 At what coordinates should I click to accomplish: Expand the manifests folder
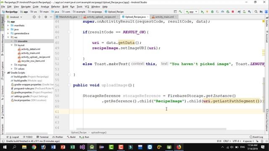[x=8, y=26]
